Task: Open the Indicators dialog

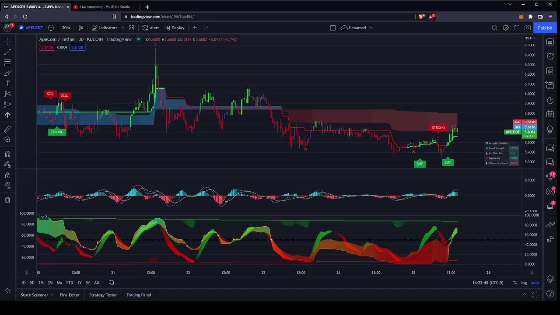Action: 105,28
